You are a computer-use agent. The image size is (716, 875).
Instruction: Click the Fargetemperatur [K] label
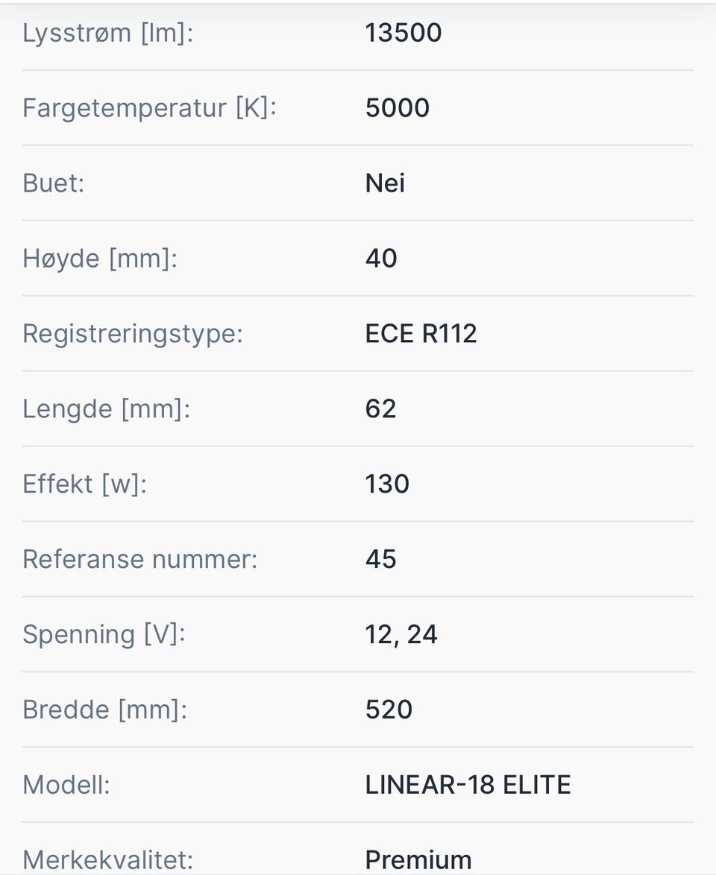(x=149, y=108)
